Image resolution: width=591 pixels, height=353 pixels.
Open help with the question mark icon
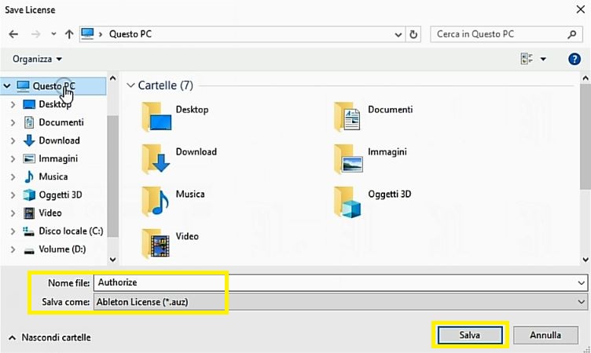(x=574, y=59)
